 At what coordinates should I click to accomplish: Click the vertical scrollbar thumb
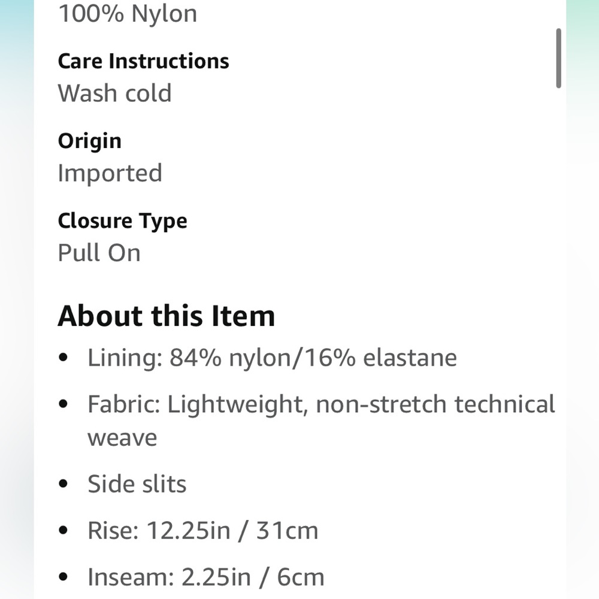(558, 58)
